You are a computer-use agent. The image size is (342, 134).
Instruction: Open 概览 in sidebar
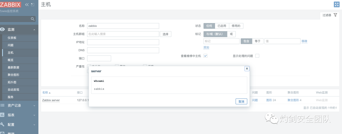pyautogui.click(x=11, y=60)
